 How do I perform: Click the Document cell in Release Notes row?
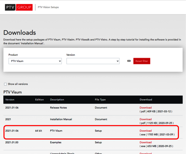[x=101, y=108]
